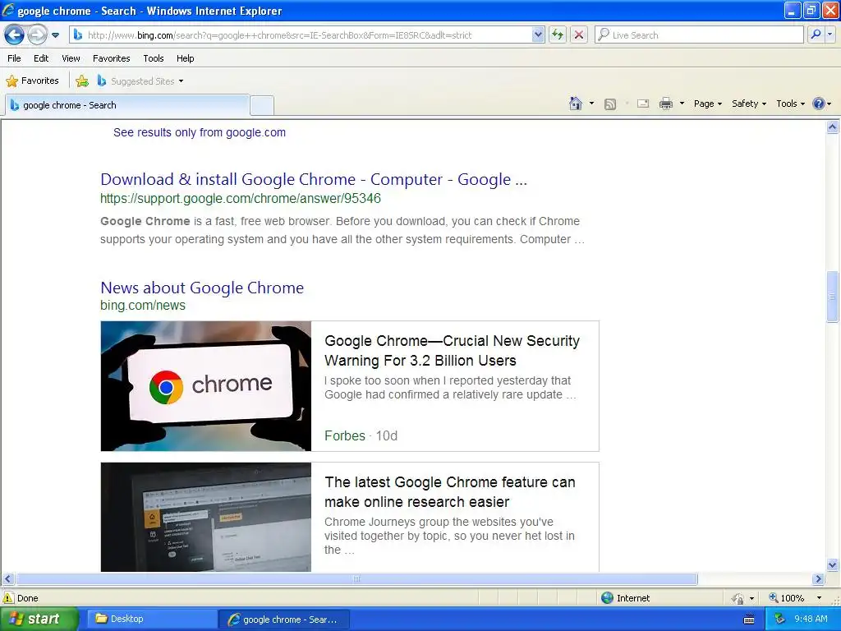The image size is (841, 631).
Task: Click the horizontal scrollbar right arrow
Action: point(818,579)
